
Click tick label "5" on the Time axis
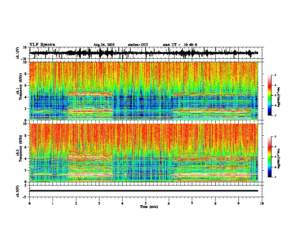[146, 203]
